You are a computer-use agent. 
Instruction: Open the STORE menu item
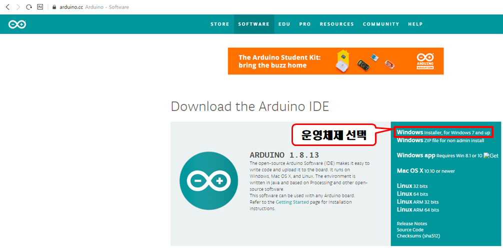[x=220, y=24]
